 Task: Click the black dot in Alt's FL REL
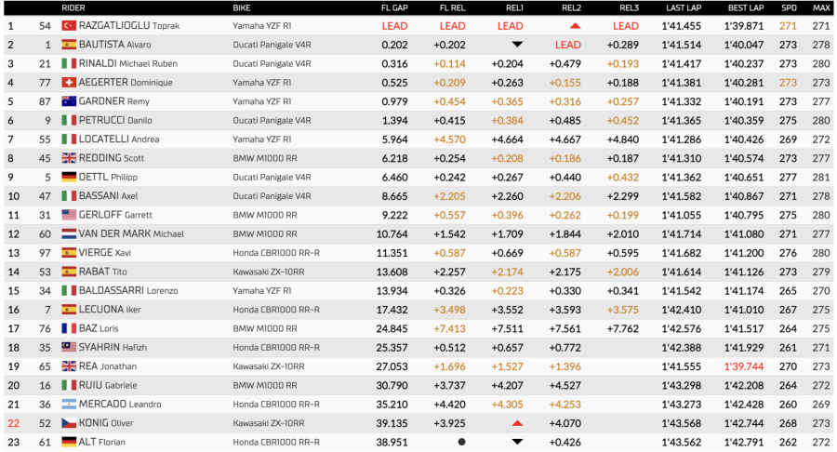pyautogui.click(x=461, y=442)
